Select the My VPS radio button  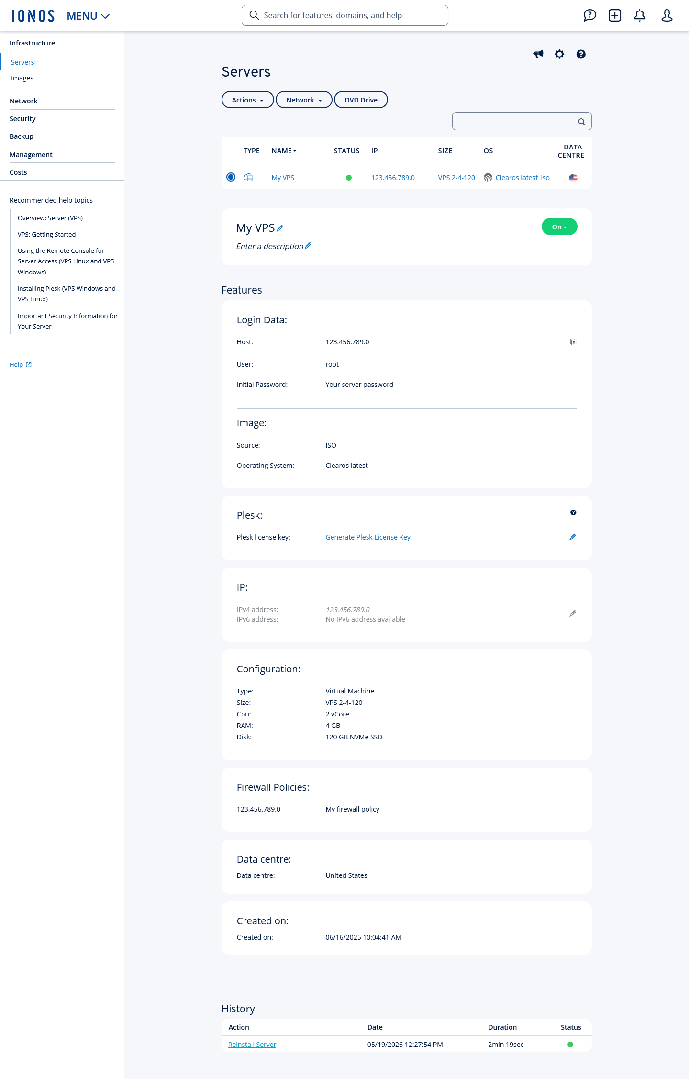pyautogui.click(x=231, y=177)
